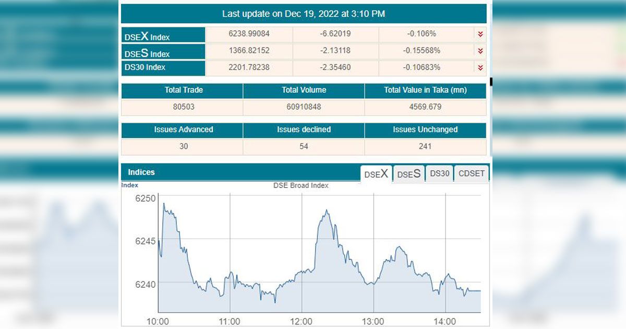Image resolution: width=626 pixels, height=329 pixels.
Task: Click the Last update header banner
Action: [x=304, y=14]
